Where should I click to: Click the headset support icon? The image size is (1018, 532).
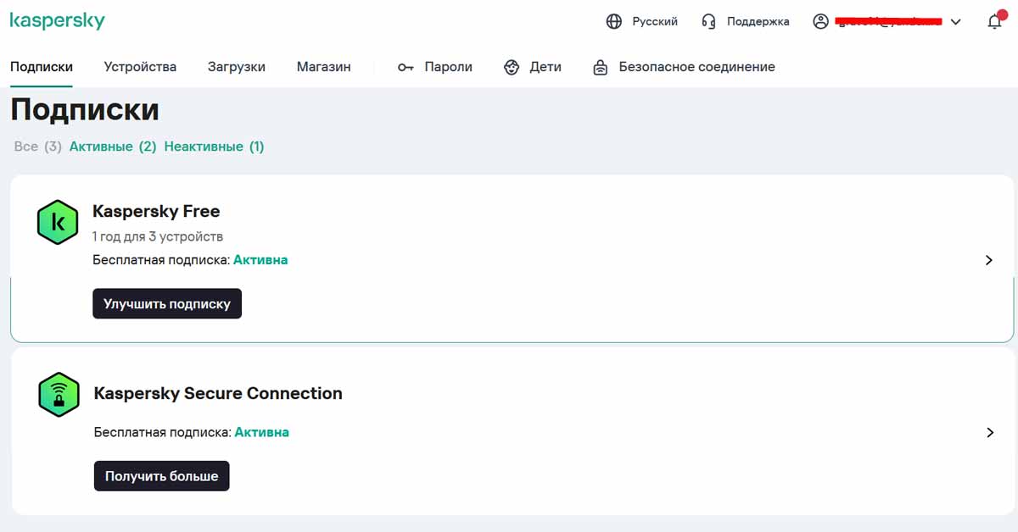[709, 22]
